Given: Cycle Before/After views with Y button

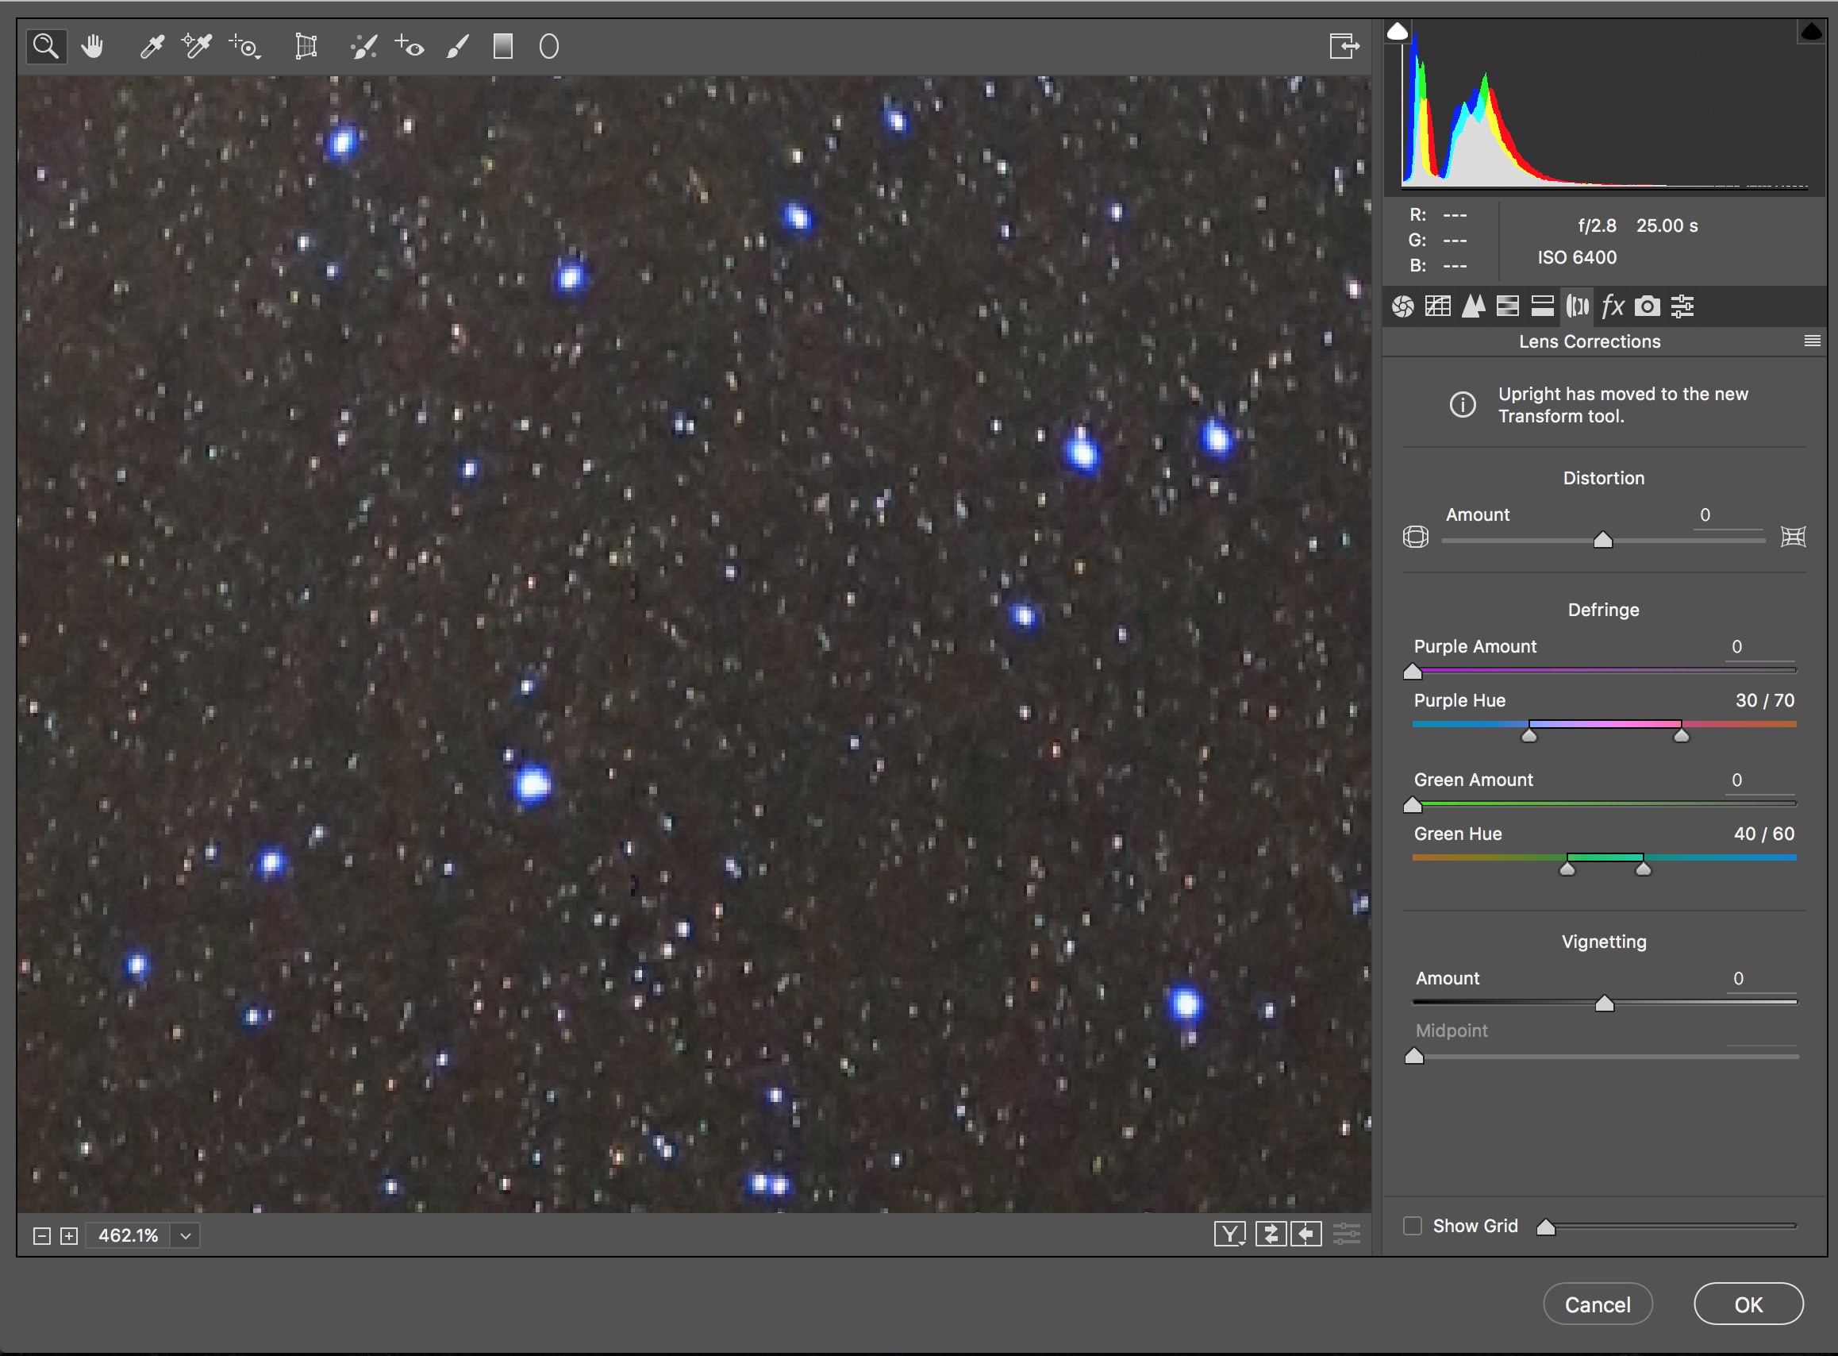Looking at the screenshot, I should 1230,1234.
